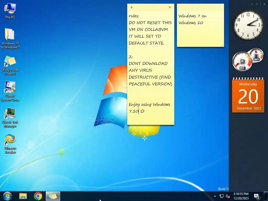Select the Classic System Configuration shortcut

[x=10, y=91]
